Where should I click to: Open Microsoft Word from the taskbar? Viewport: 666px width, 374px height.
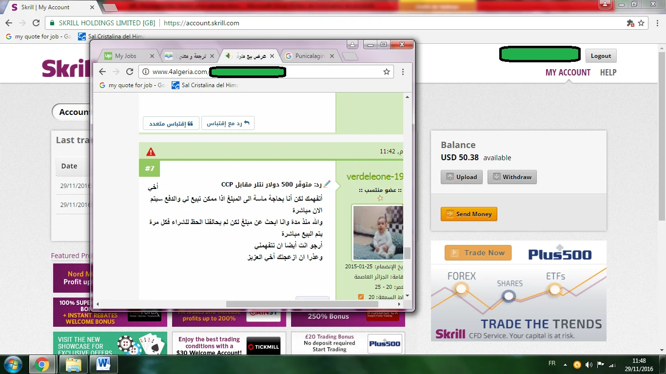point(103,364)
